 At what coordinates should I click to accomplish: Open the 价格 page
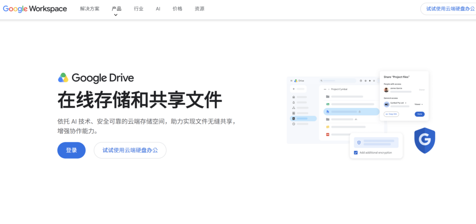coord(177,9)
